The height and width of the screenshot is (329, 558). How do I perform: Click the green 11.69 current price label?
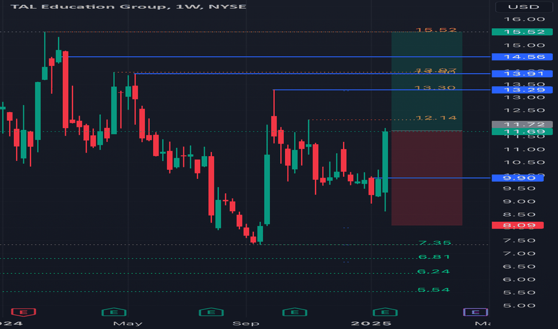point(522,132)
